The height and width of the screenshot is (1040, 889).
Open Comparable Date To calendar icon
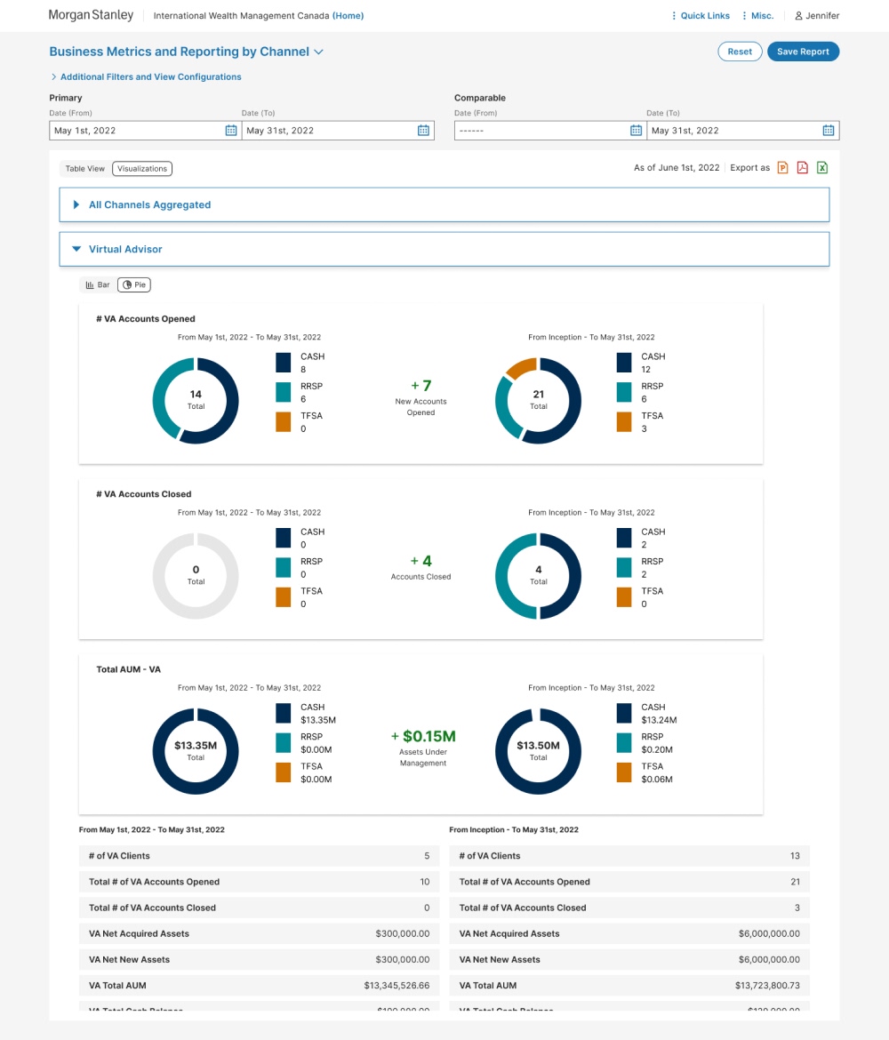828,131
